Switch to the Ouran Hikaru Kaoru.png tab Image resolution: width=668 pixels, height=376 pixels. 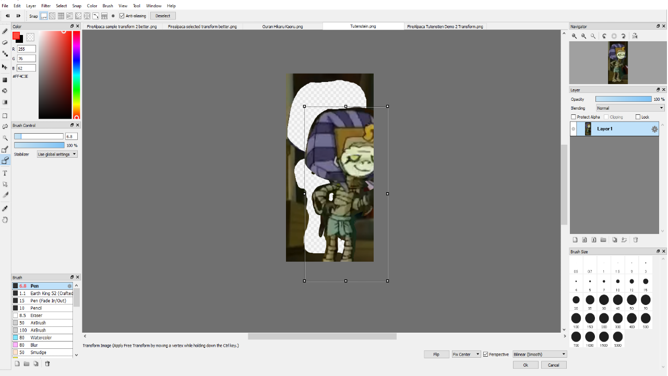pos(282,26)
